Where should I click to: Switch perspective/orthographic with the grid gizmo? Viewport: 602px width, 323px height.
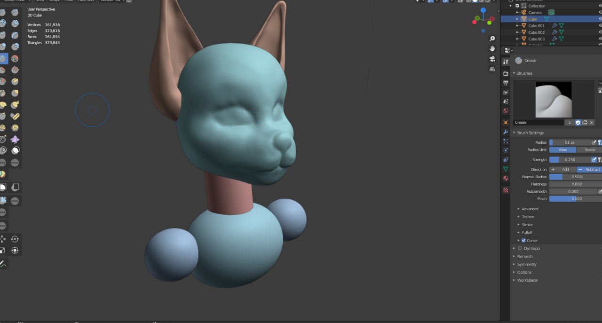492,69
